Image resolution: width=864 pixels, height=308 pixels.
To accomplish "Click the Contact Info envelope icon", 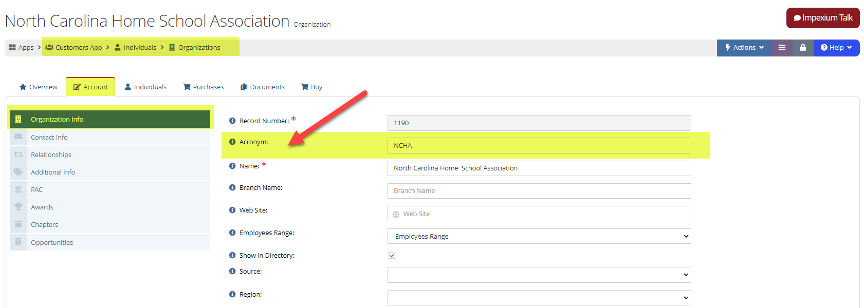I will 19,137.
